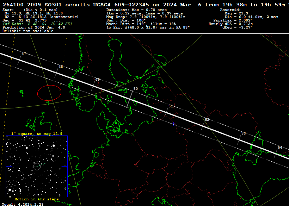Image resolution: width=289 pixels, height=206 pixels.
Task: Select the green '[of Date: 5 45 0, 31 42 55]' text
Action: pyautogui.click(x=37, y=24)
